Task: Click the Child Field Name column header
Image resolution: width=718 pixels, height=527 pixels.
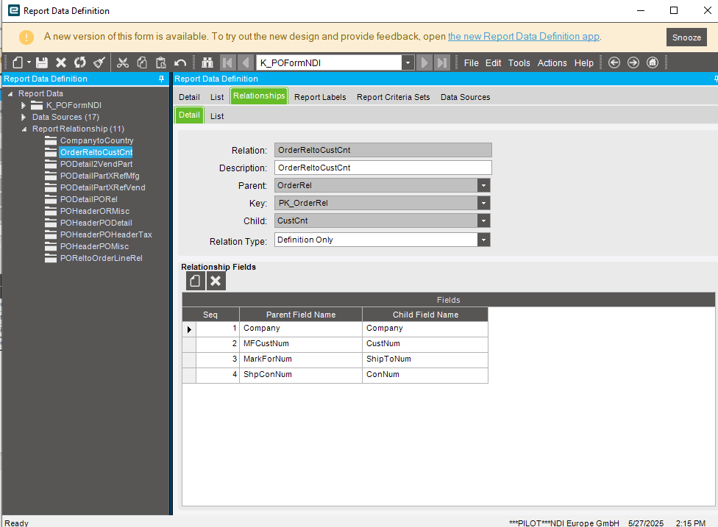Action: [x=425, y=315]
